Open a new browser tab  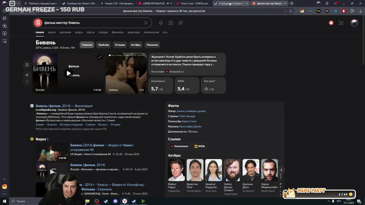pos(291,3)
